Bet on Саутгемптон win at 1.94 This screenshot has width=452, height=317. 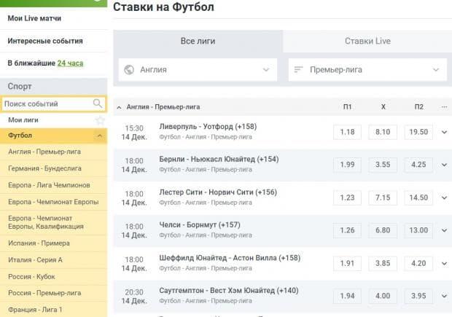(347, 296)
